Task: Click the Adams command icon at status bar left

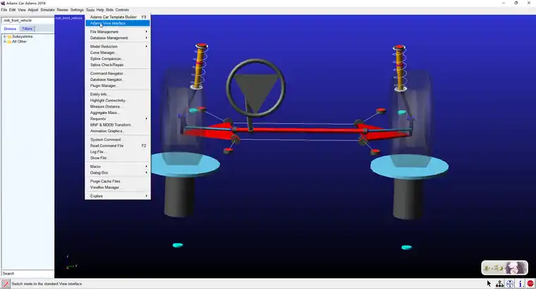Action: pos(6,283)
